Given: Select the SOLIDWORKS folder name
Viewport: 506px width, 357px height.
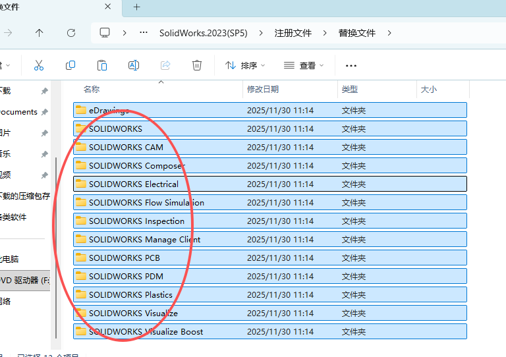Looking at the screenshot, I should pos(115,128).
